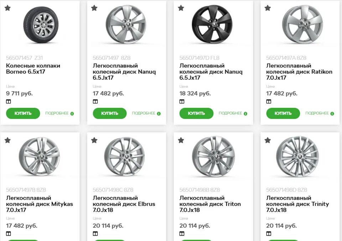Click the compare icon below the Mitykas price
Image resolution: width=342 pixels, height=241 pixels.
pos(8,233)
